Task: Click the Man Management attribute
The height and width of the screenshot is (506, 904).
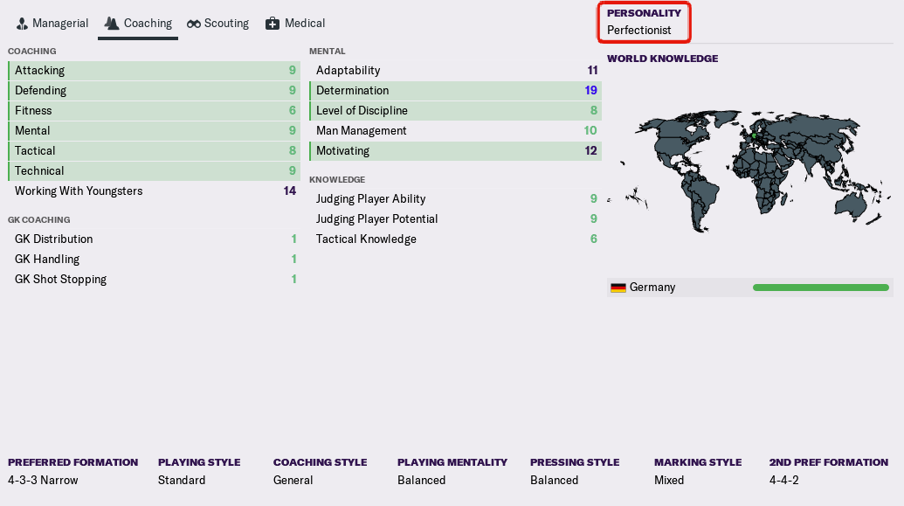Action: (x=455, y=131)
